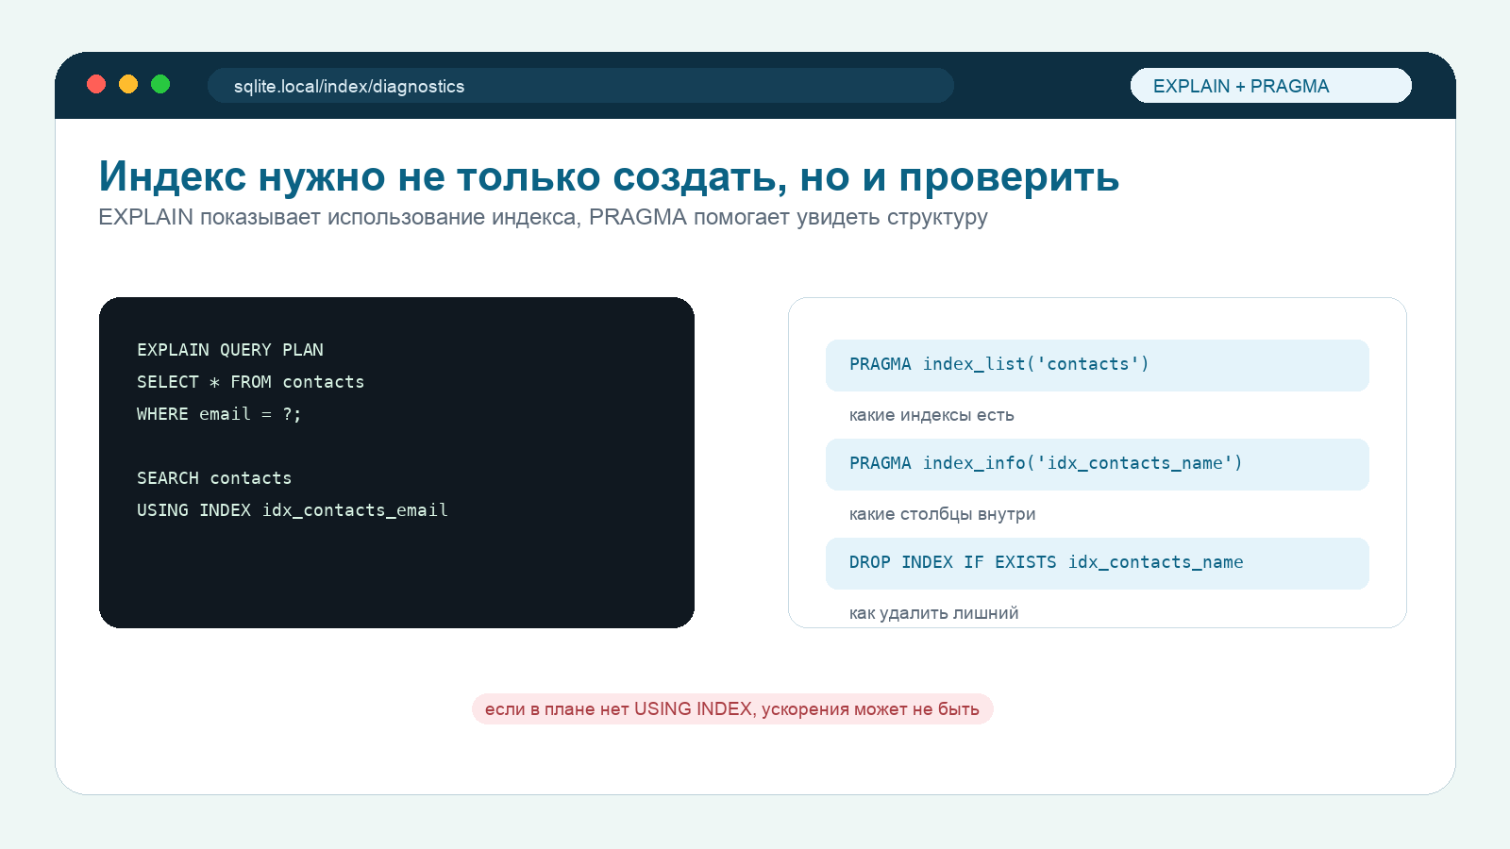Click the DROP INDEX IF EXISTS snippet
Viewport: 1510px width, 849px height.
click(1098, 563)
